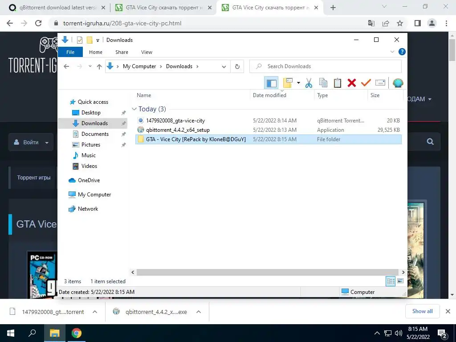Click the properties checkmark in title bar
456x342 pixels.
tap(80, 40)
